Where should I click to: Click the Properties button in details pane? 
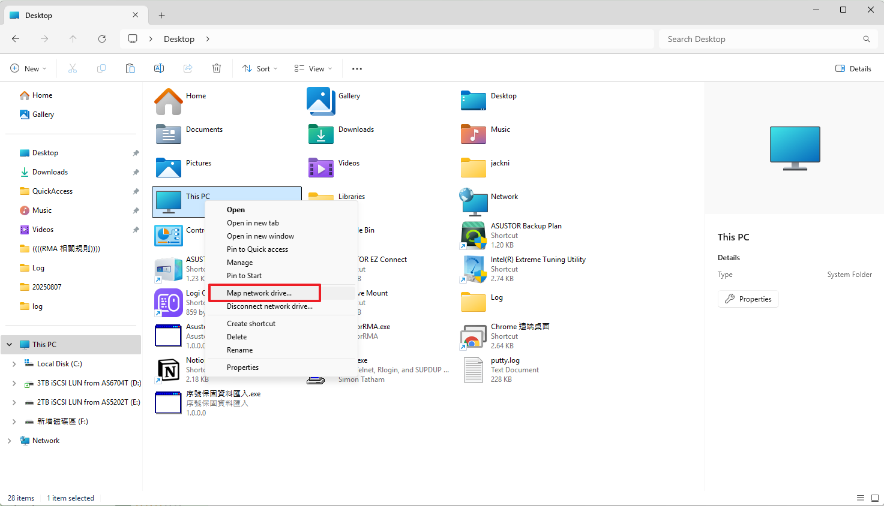(748, 299)
